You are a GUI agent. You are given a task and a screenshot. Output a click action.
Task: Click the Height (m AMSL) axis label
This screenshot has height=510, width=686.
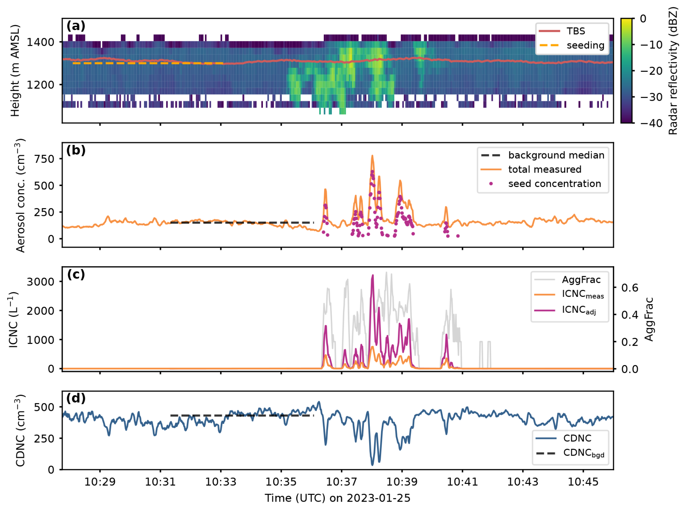(x=15, y=71)
